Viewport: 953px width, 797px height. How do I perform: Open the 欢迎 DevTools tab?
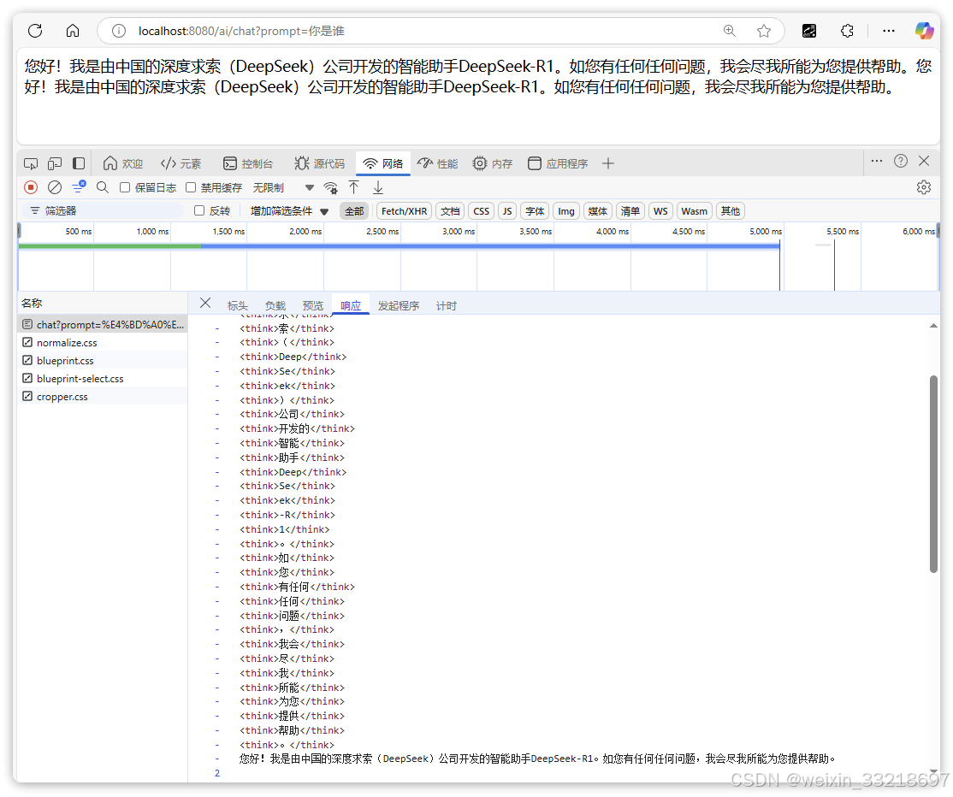(123, 163)
